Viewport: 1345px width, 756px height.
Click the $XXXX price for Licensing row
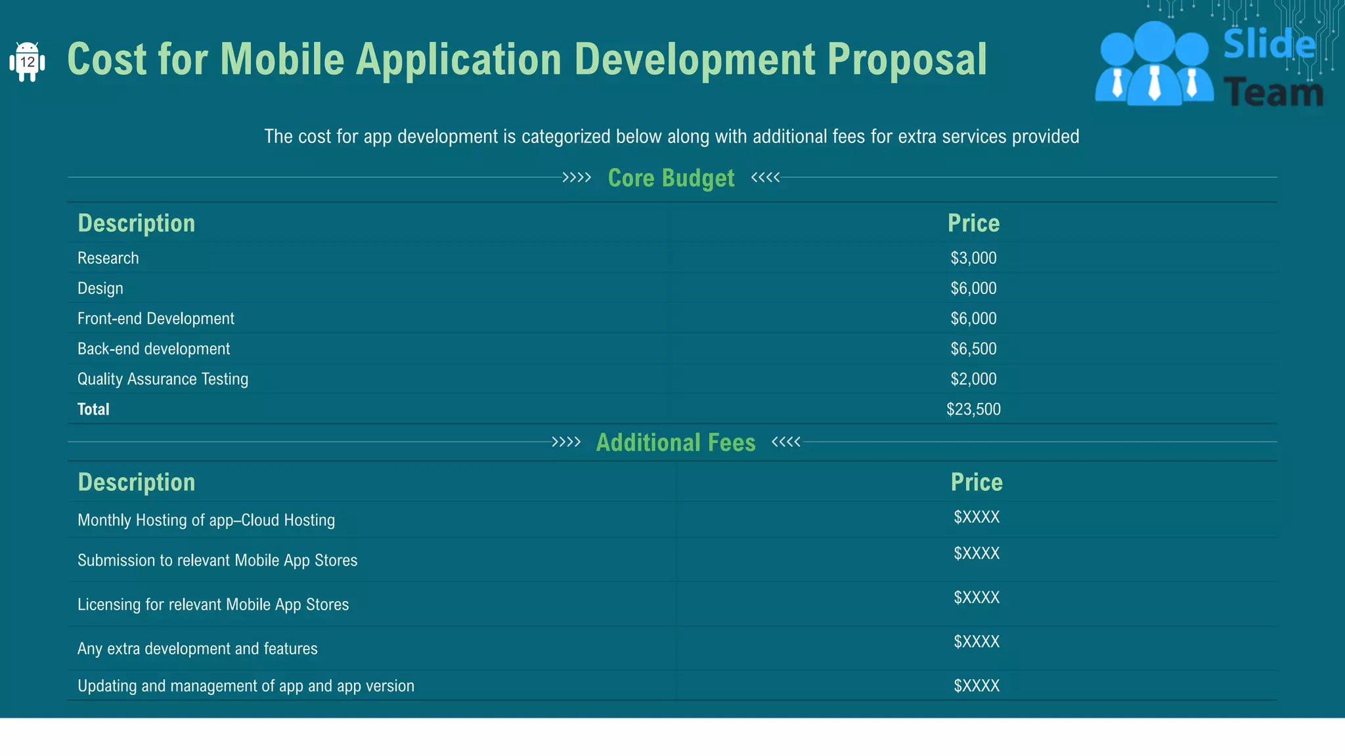(x=977, y=597)
